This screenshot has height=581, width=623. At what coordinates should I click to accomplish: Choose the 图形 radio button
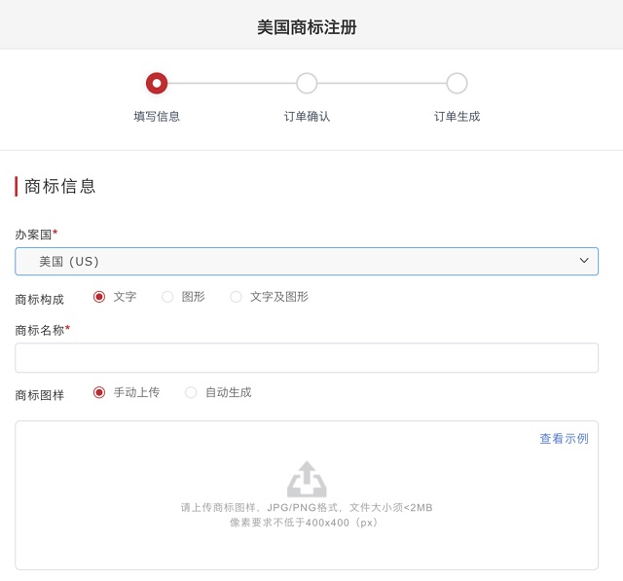pos(167,297)
